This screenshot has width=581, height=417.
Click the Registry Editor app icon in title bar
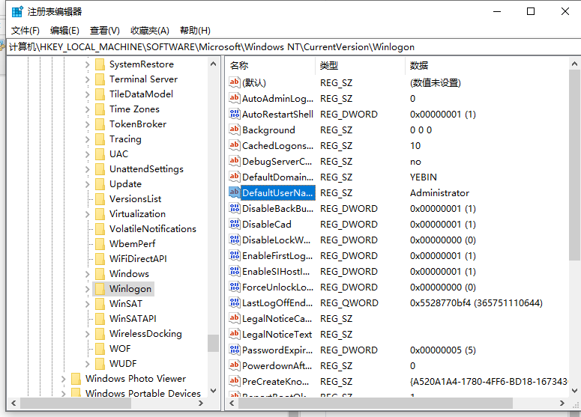(16, 11)
